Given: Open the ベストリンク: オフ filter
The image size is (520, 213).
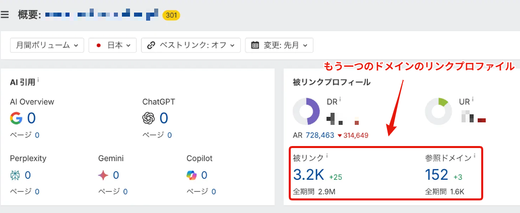Looking at the screenshot, I should [x=191, y=45].
